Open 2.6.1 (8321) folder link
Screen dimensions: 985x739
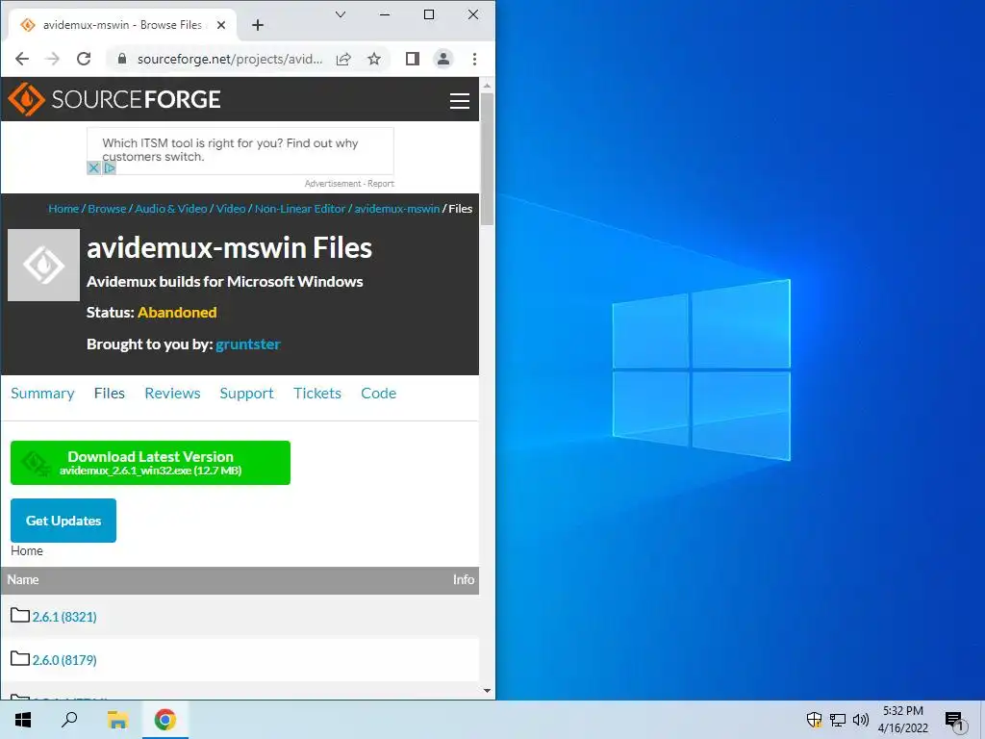click(x=64, y=617)
